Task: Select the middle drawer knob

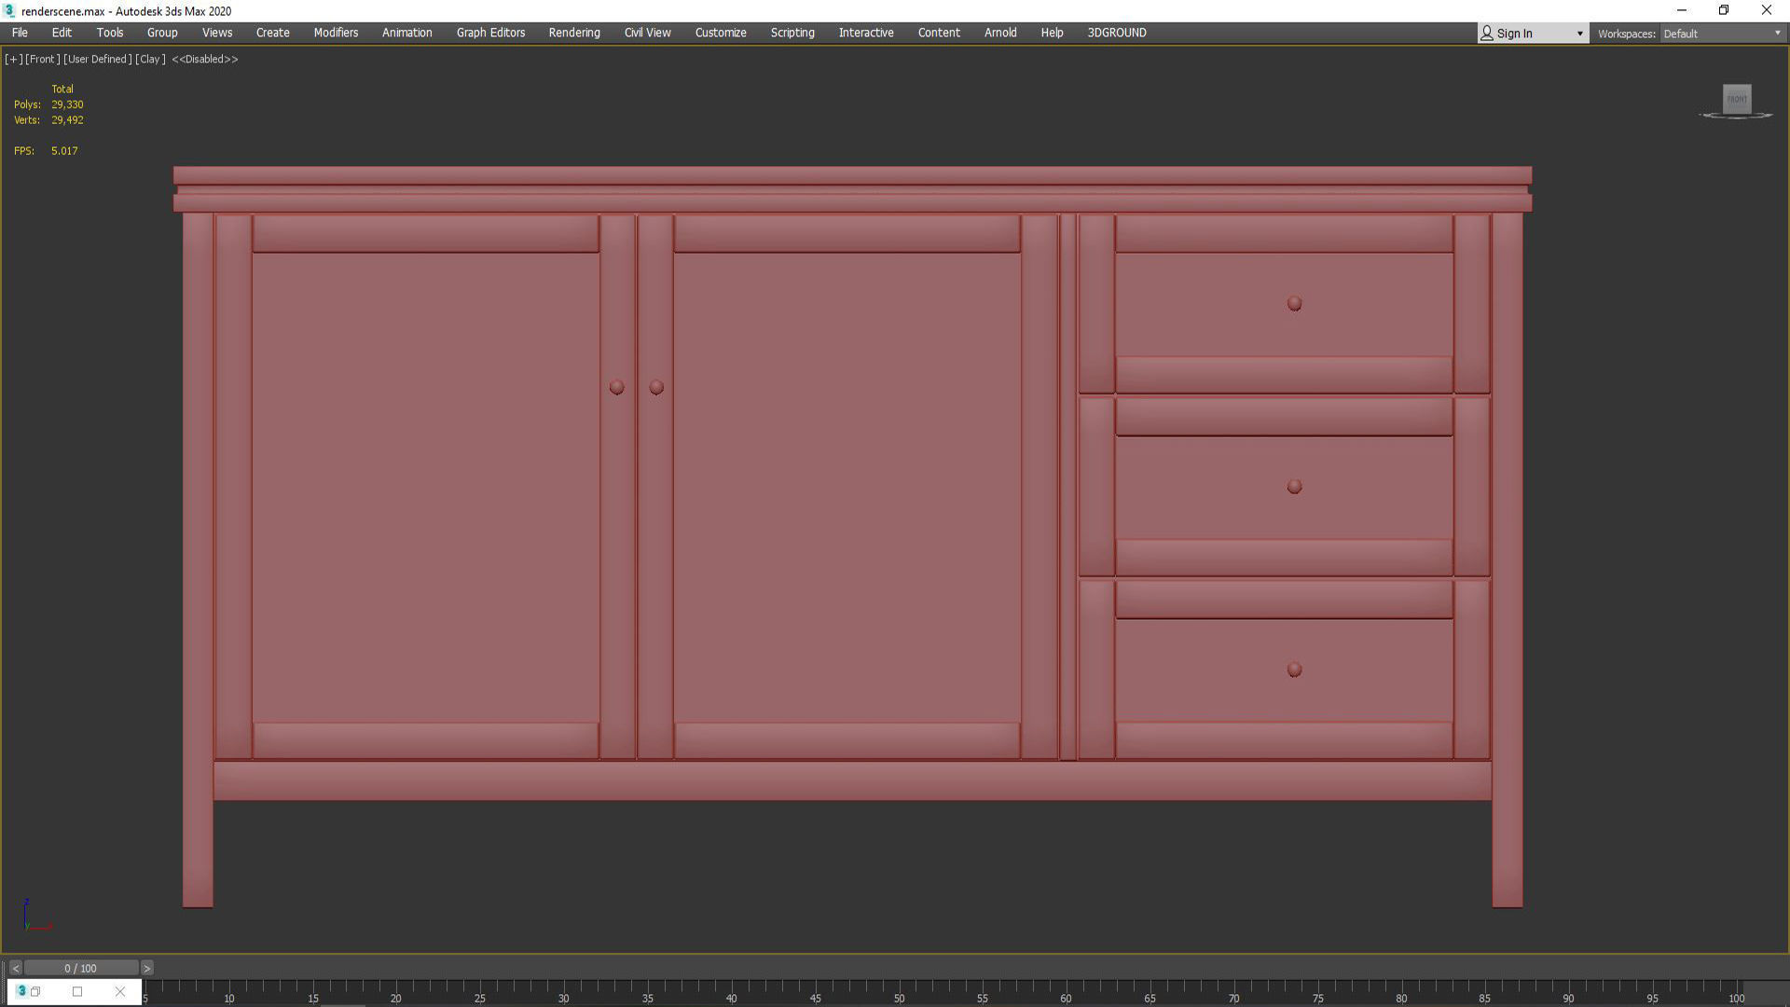Action: 1294,487
